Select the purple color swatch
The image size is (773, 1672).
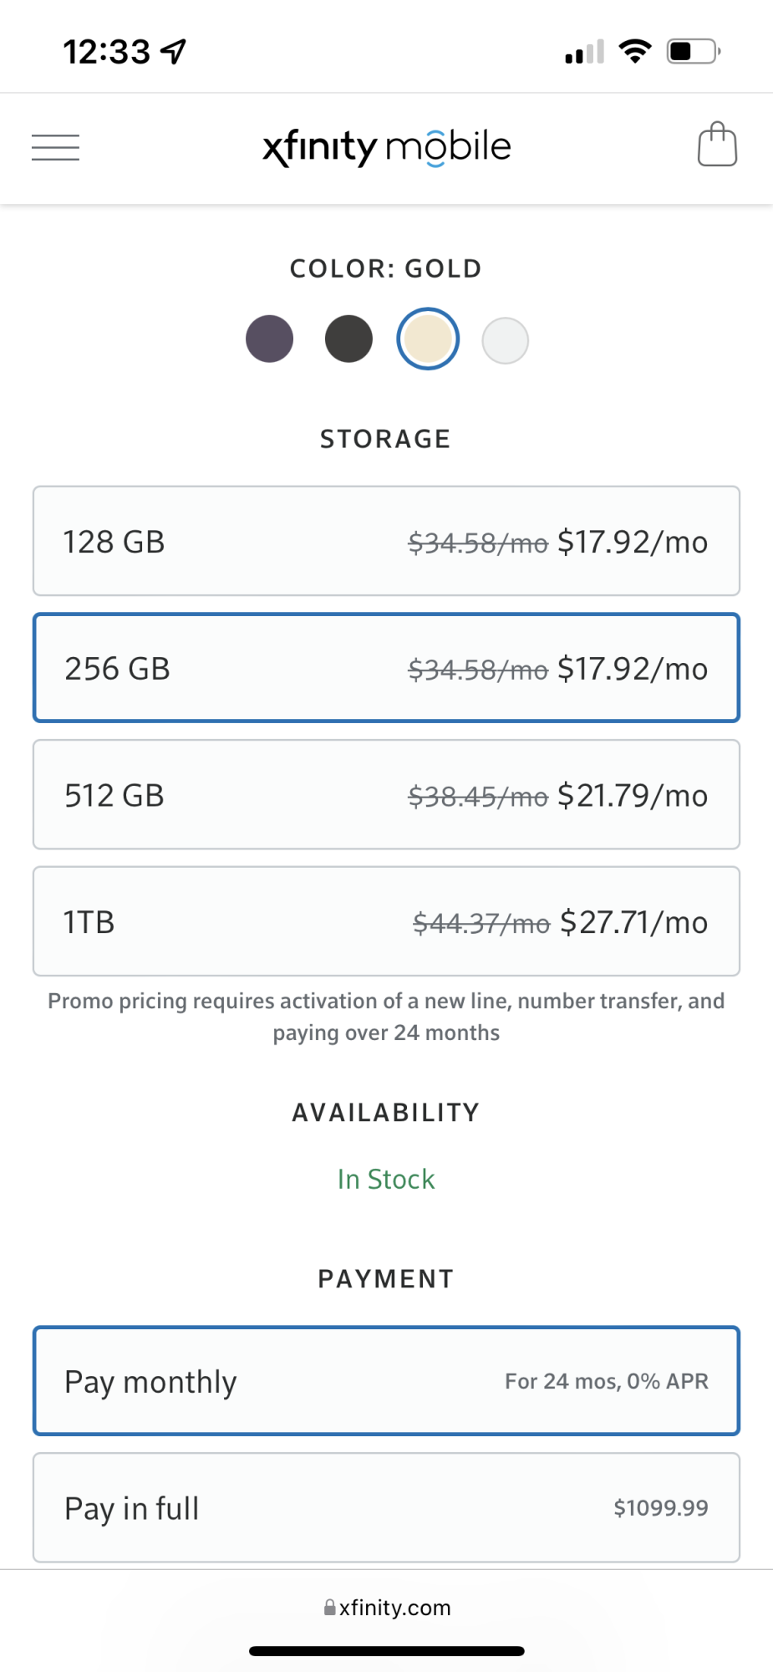pos(269,339)
